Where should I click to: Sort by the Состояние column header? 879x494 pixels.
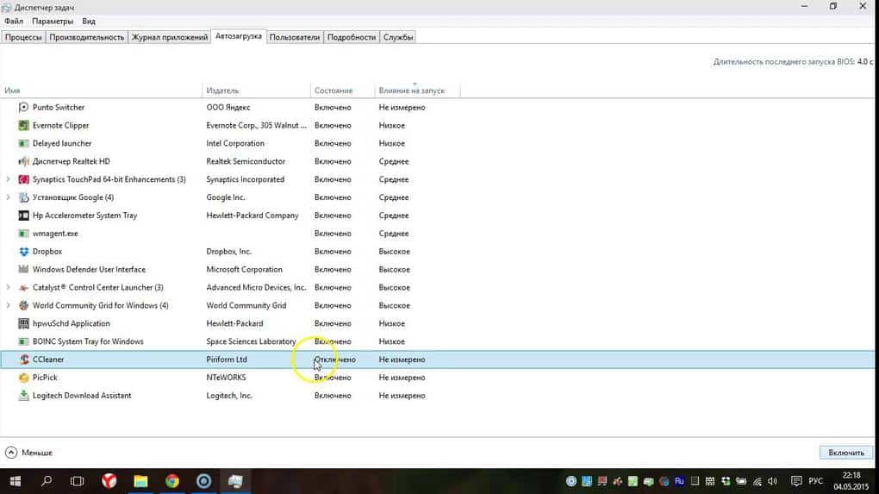tap(342, 91)
